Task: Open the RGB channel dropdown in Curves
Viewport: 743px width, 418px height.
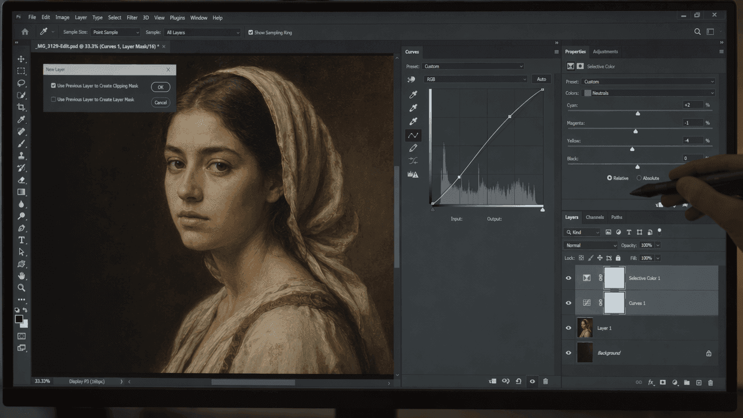Action: (x=476, y=79)
